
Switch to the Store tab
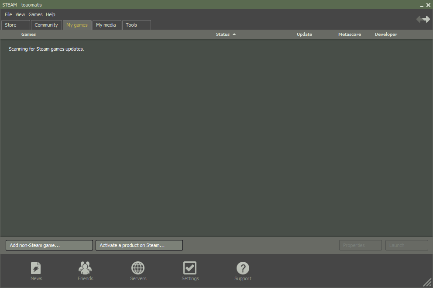coord(15,25)
